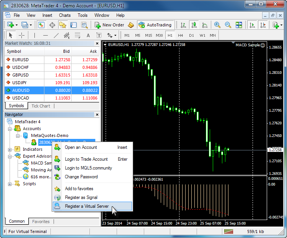Collapse the Accounts tree node
The height and width of the screenshot is (238, 287).
click(10, 129)
